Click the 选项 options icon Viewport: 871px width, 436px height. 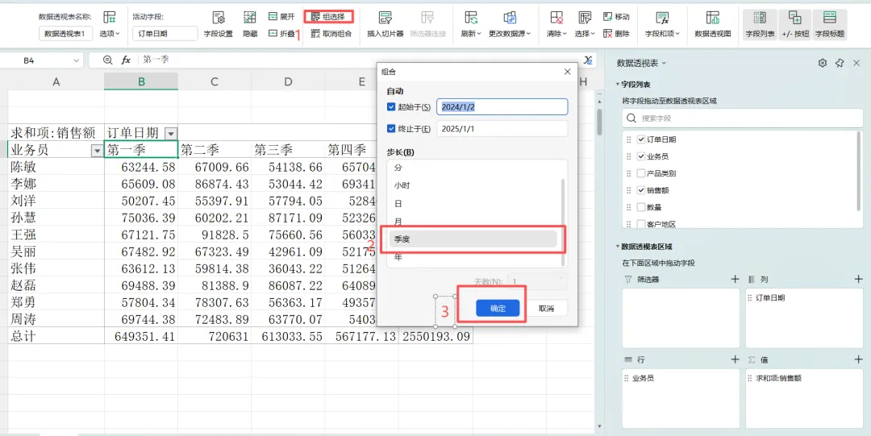pyautogui.click(x=110, y=18)
